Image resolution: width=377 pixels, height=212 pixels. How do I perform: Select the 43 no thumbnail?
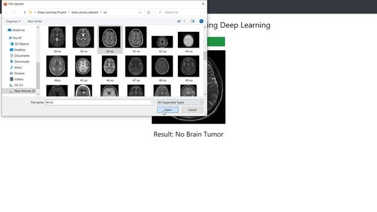pos(188,39)
